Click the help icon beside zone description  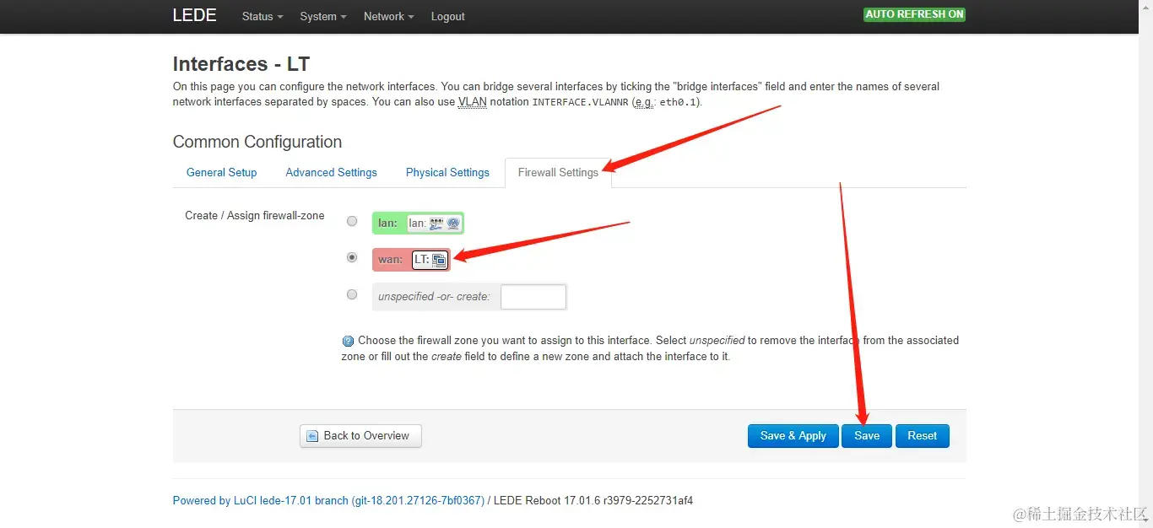[x=348, y=341]
